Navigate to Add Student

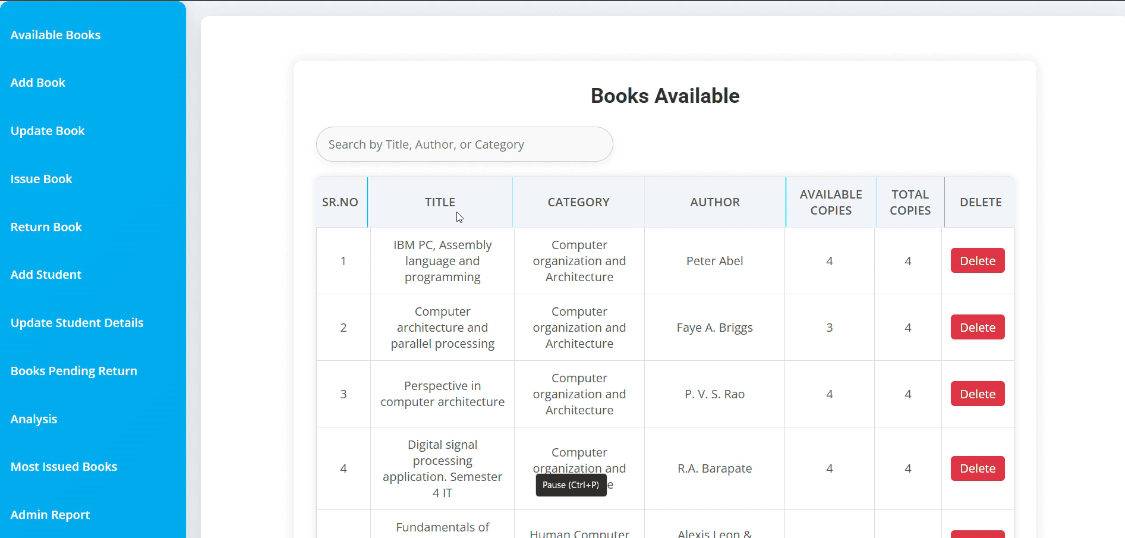[46, 275]
